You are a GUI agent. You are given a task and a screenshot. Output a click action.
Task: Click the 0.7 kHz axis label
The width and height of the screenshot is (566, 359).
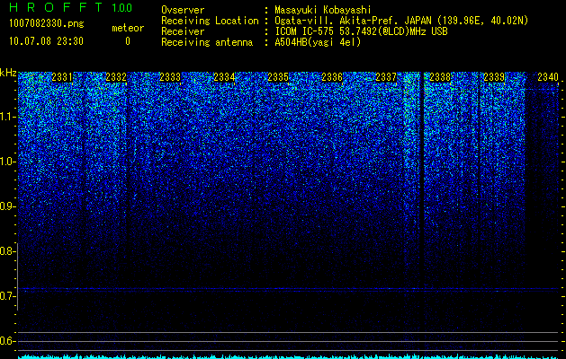tap(8, 296)
